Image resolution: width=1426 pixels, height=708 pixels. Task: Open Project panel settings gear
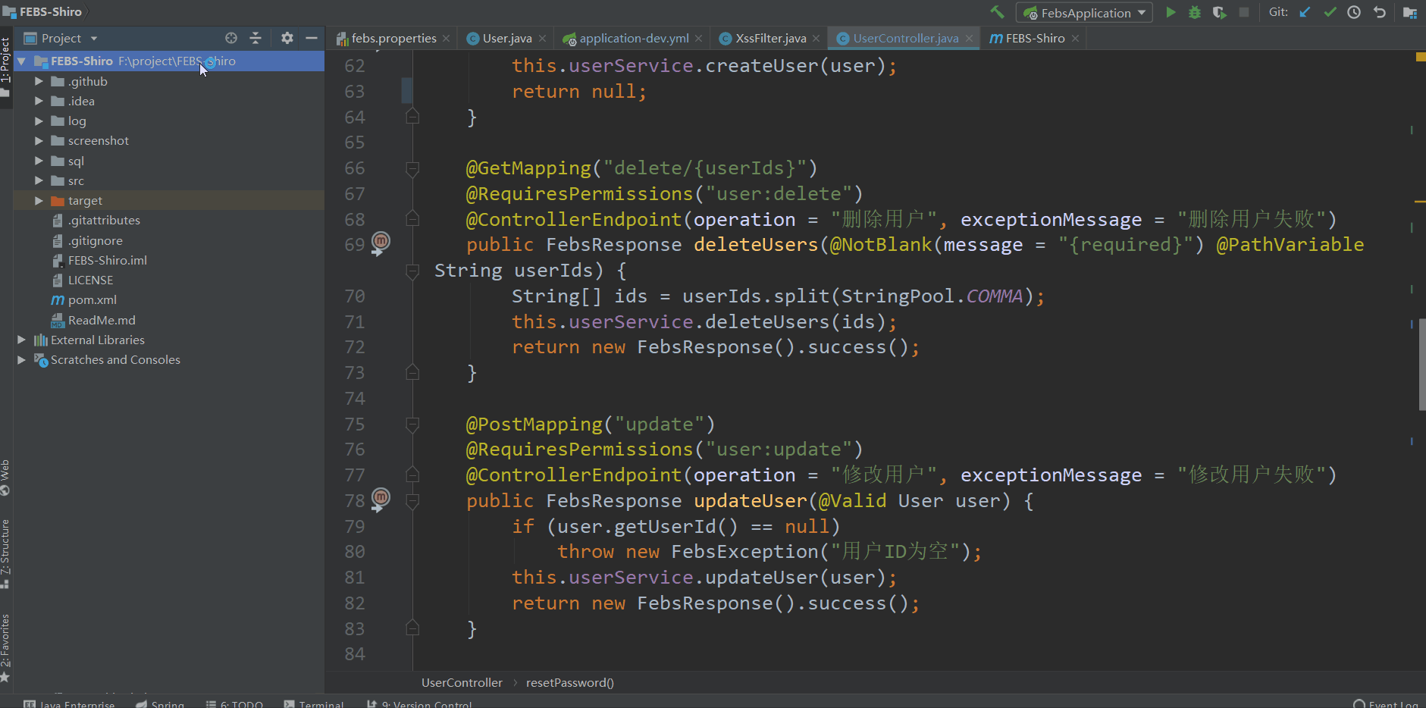(287, 38)
